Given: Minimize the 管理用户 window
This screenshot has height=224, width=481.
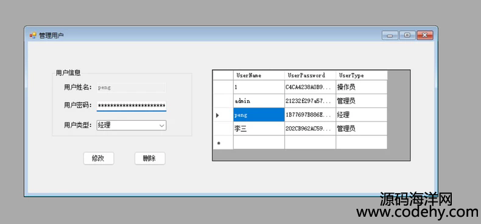Looking at the screenshot, I should tap(390, 35).
